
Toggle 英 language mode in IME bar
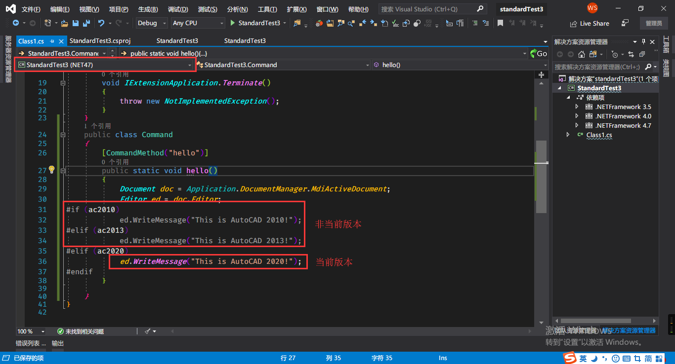[584, 359]
